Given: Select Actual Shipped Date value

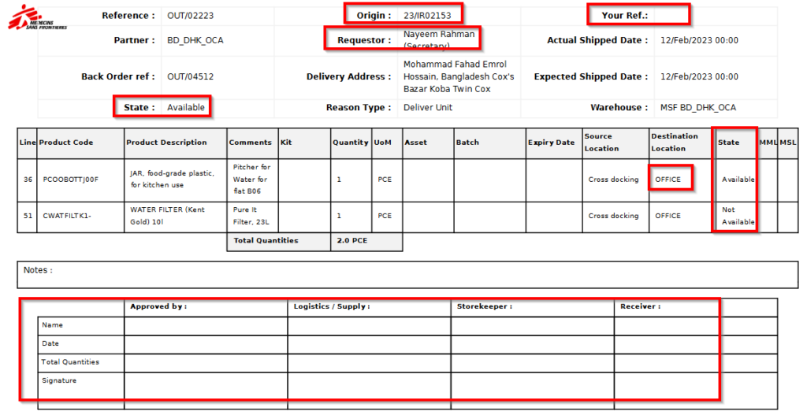Looking at the screenshot, I should pos(699,40).
